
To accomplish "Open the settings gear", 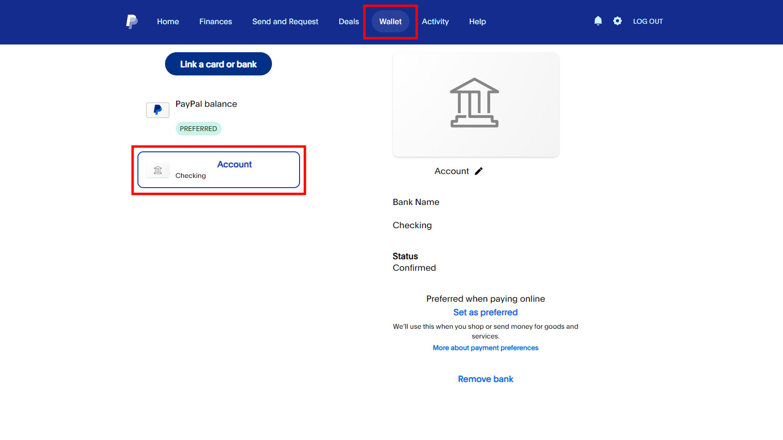I will 617,21.
